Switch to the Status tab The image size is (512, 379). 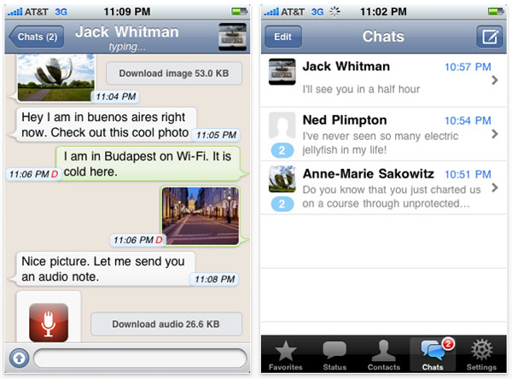pyautogui.click(x=334, y=355)
